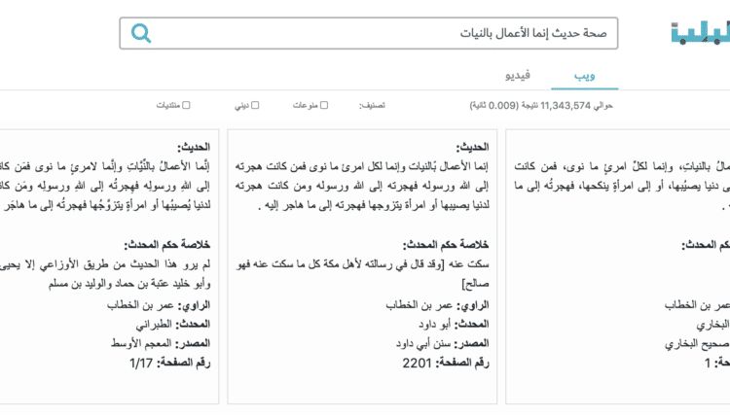Click muhaddith name الطبراني
The image size is (730, 418).
(154, 324)
